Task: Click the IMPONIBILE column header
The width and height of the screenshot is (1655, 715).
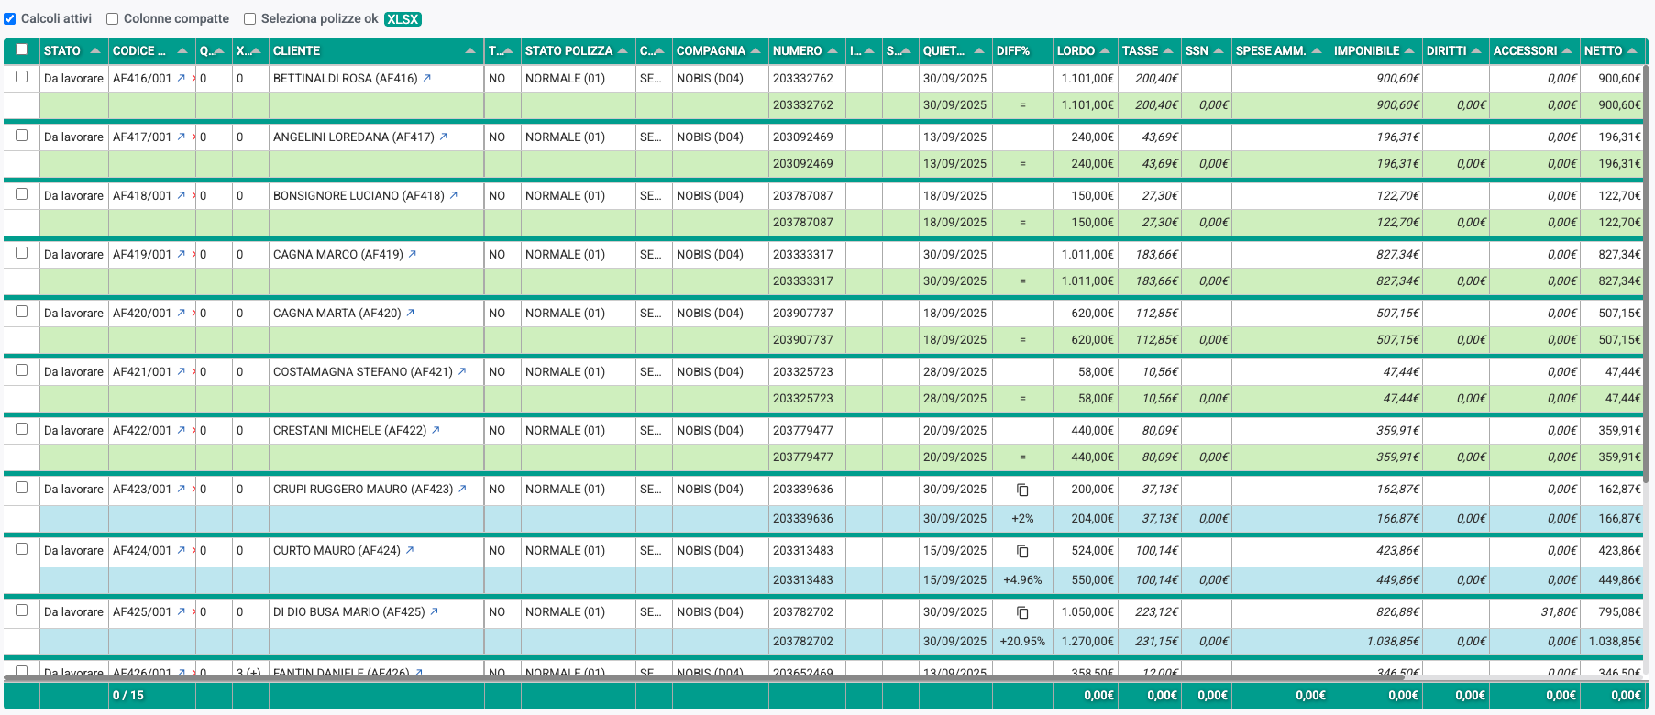Action: (1366, 51)
